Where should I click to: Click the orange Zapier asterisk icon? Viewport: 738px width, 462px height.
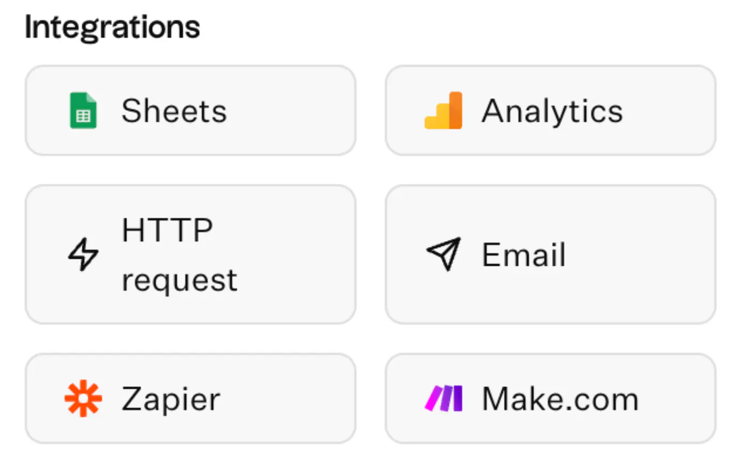tap(83, 399)
